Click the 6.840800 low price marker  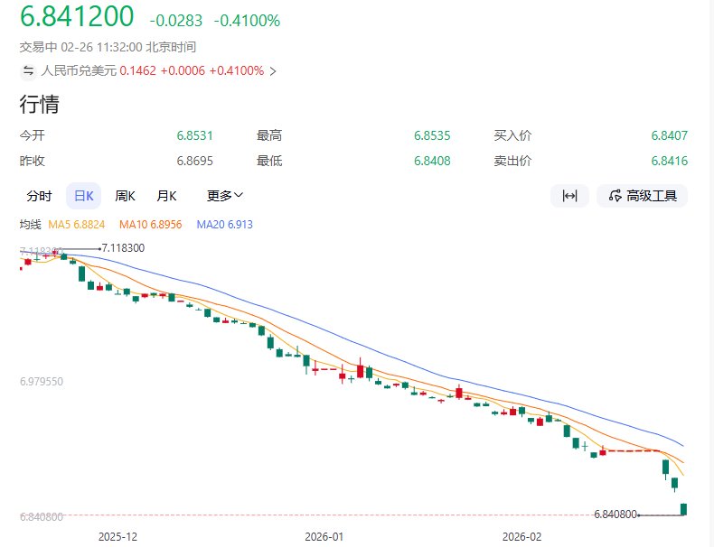pyautogui.click(x=615, y=515)
